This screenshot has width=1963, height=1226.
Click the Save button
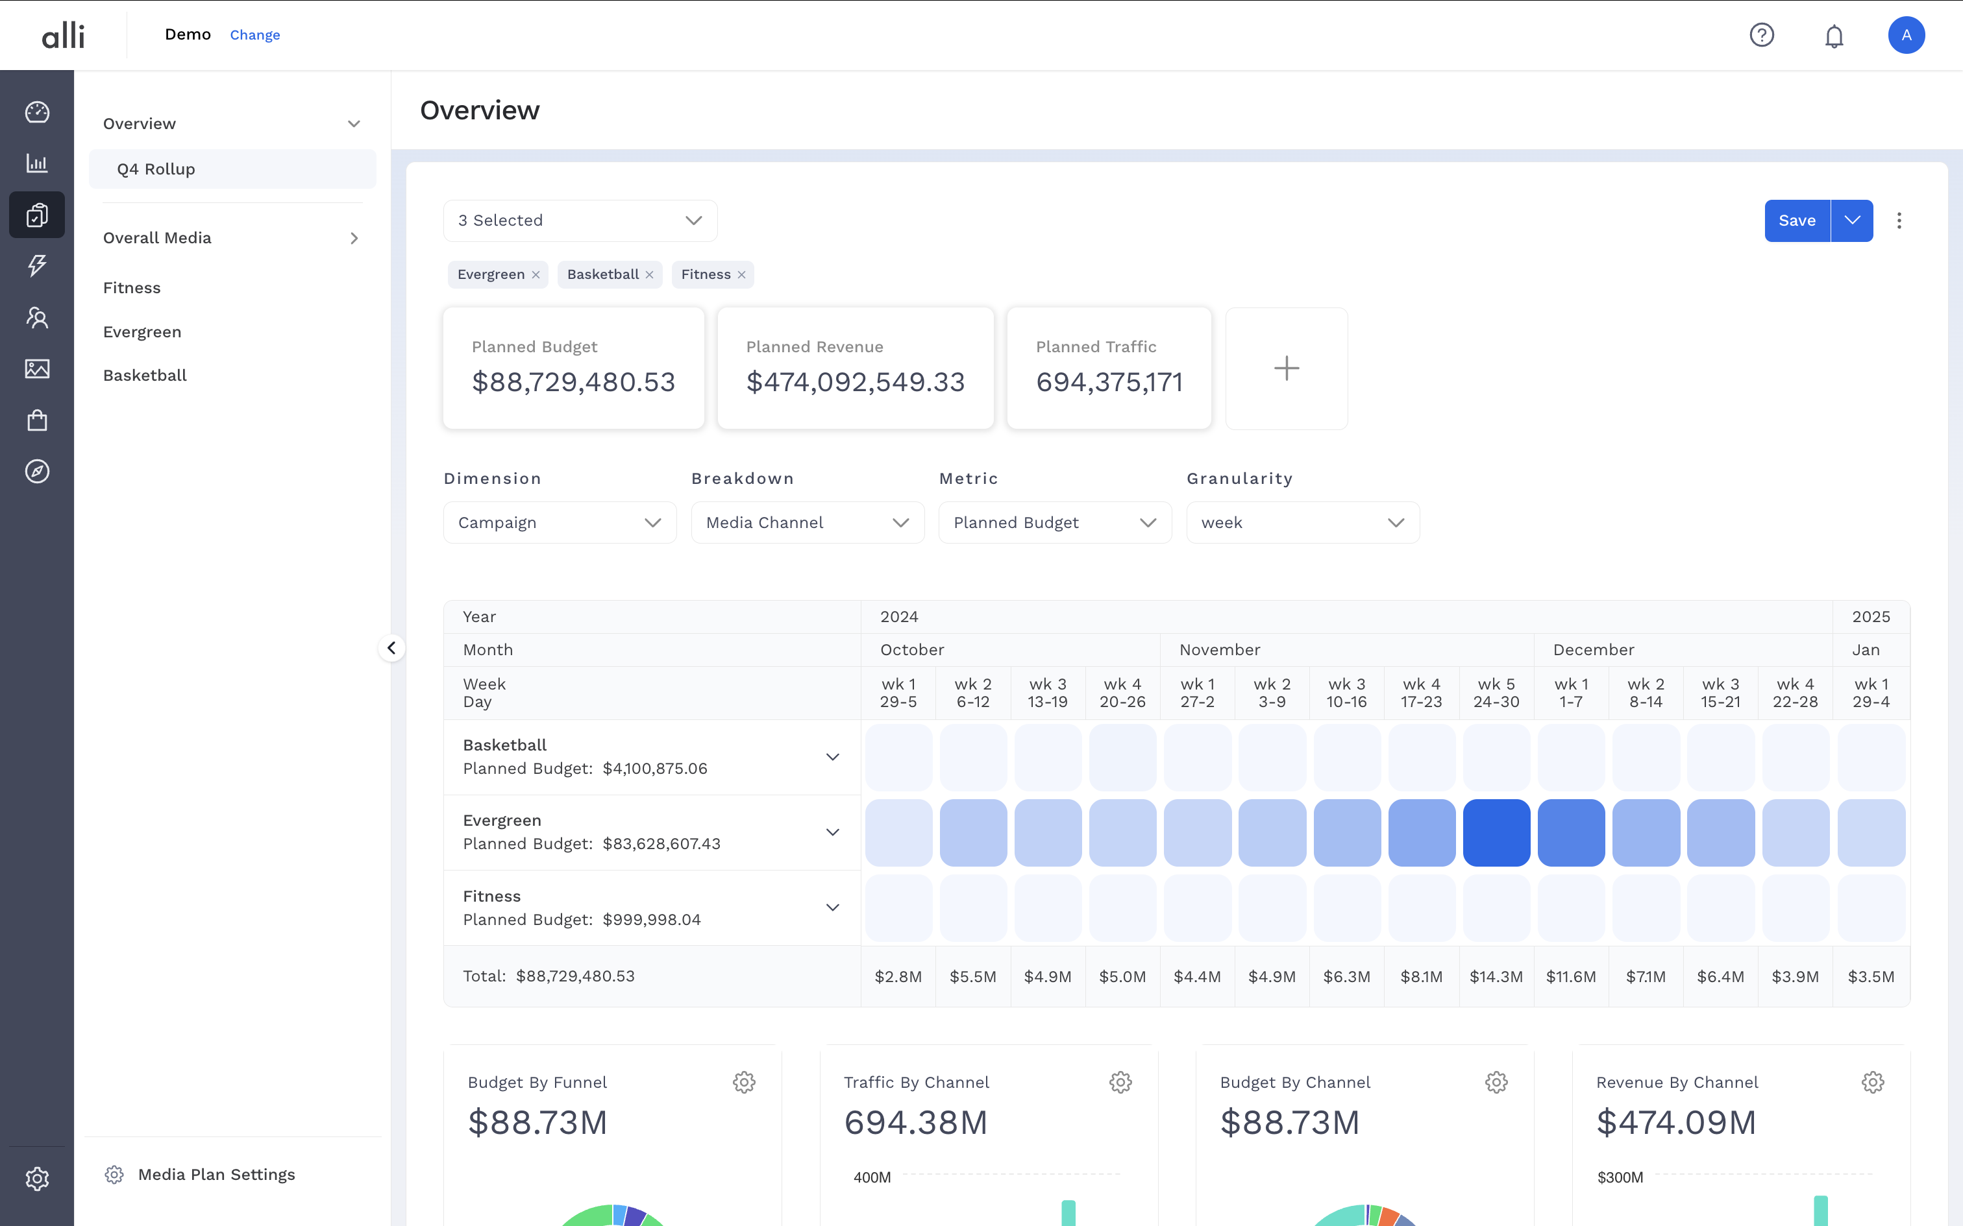pos(1797,221)
